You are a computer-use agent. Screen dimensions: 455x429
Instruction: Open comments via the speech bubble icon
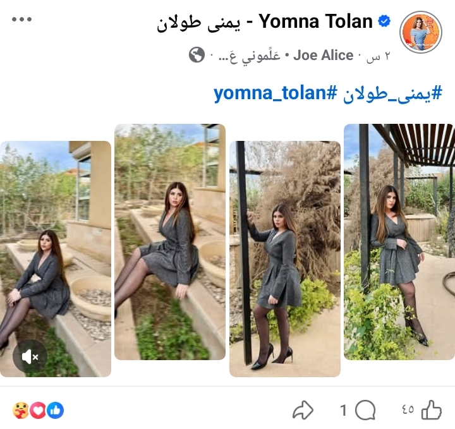365,410
